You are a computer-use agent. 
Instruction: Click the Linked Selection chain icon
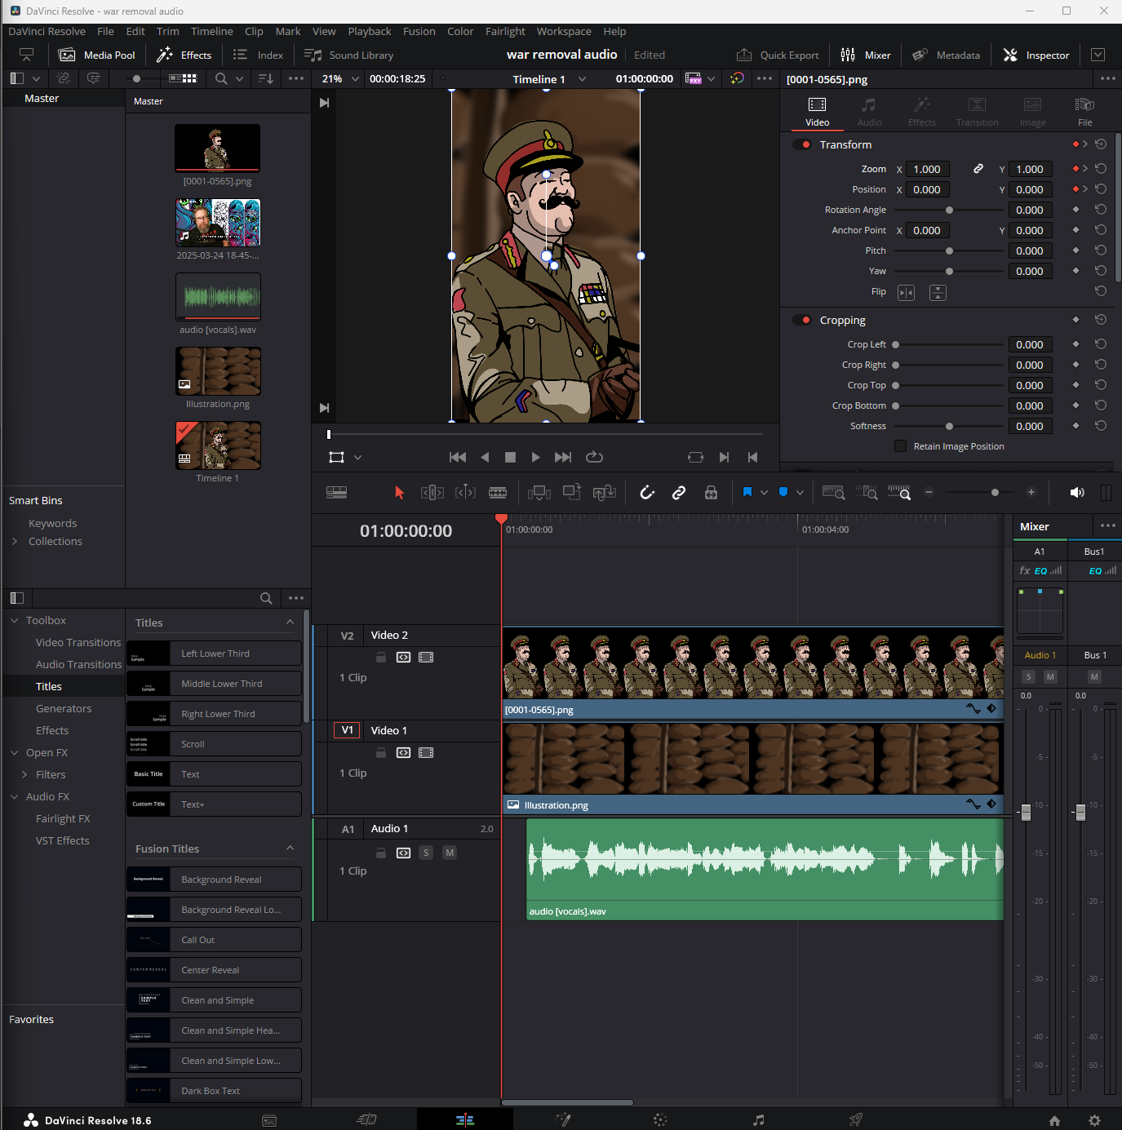coord(678,492)
